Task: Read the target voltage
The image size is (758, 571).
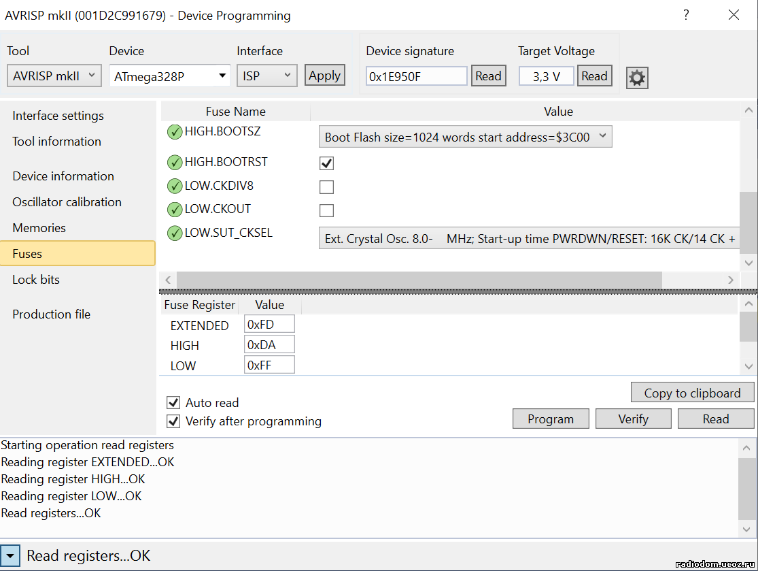Action: (594, 76)
